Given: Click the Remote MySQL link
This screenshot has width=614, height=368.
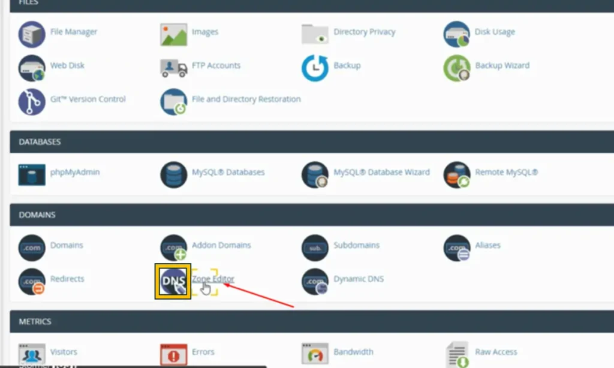Looking at the screenshot, I should [x=506, y=172].
